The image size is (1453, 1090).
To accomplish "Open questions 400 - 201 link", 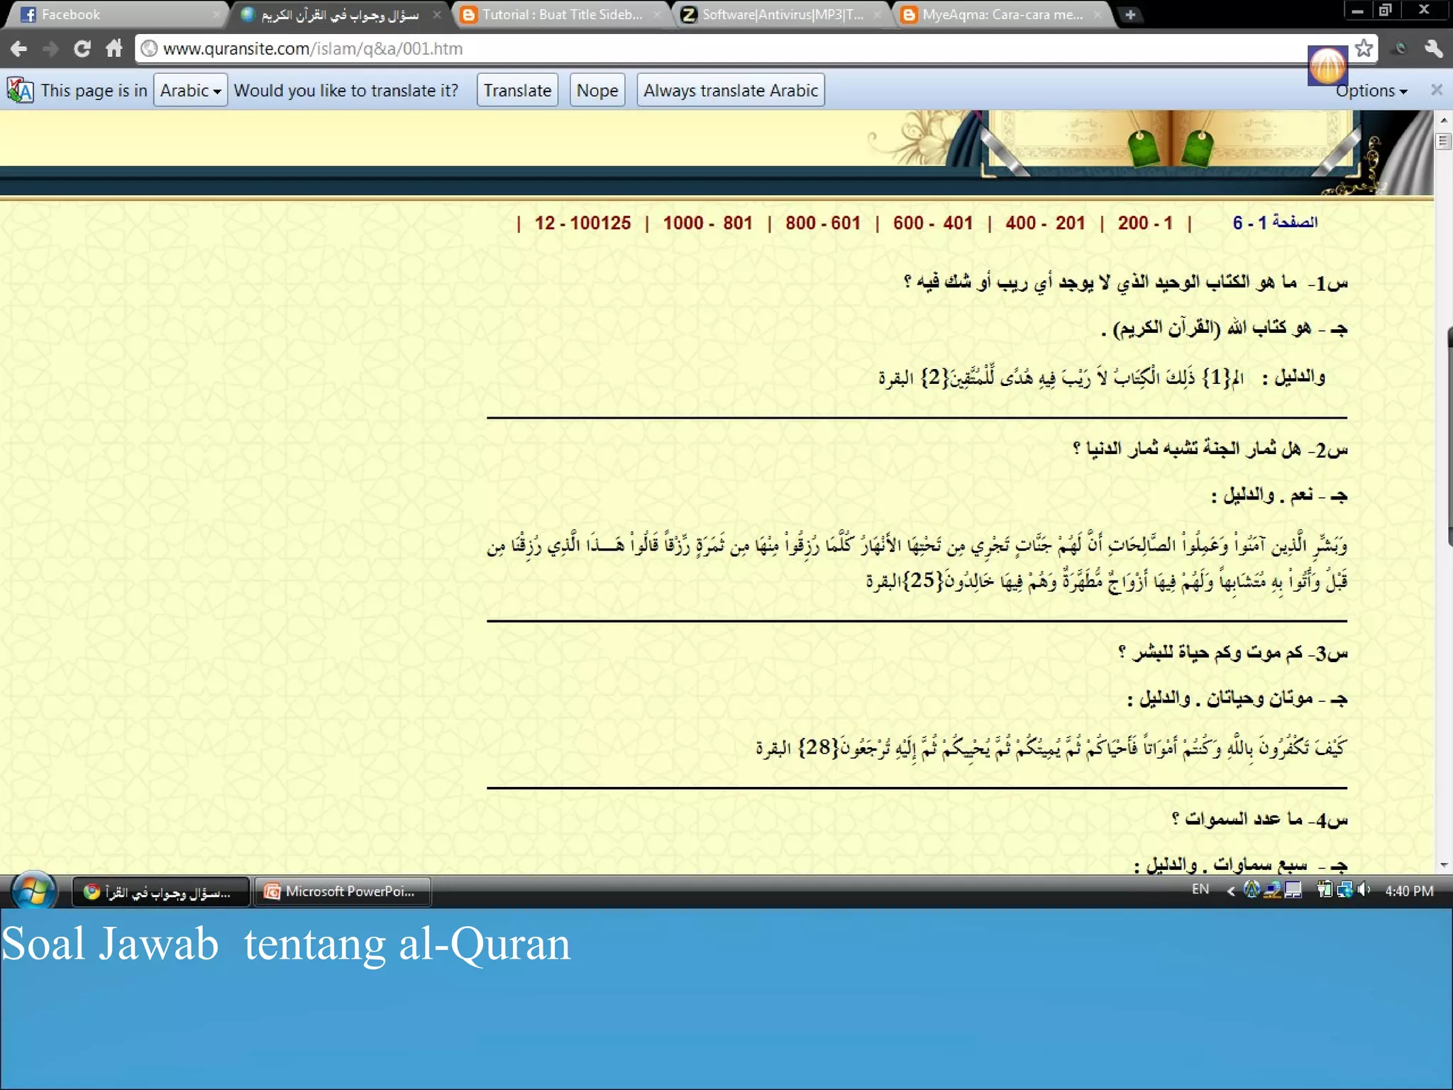I will [1045, 224].
